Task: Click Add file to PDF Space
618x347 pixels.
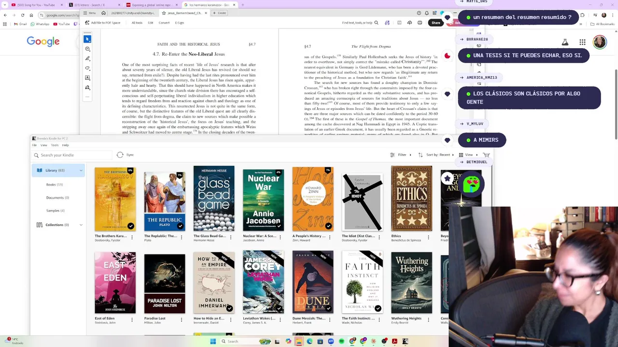Action: click(103, 23)
